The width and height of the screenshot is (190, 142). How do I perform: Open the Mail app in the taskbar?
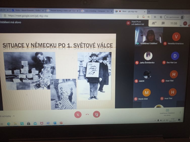35,123
